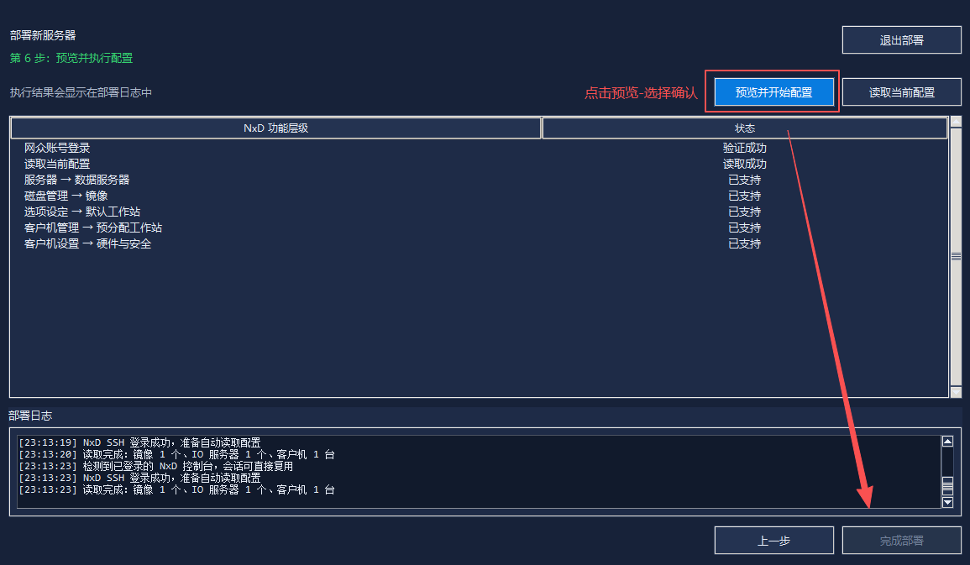Click 已支持 status for 磁盘管理 → 镜像
The height and width of the screenshot is (565, 970).
(745, 196)
